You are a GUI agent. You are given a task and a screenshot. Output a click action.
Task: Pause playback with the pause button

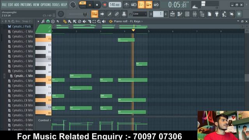[90, 5]
